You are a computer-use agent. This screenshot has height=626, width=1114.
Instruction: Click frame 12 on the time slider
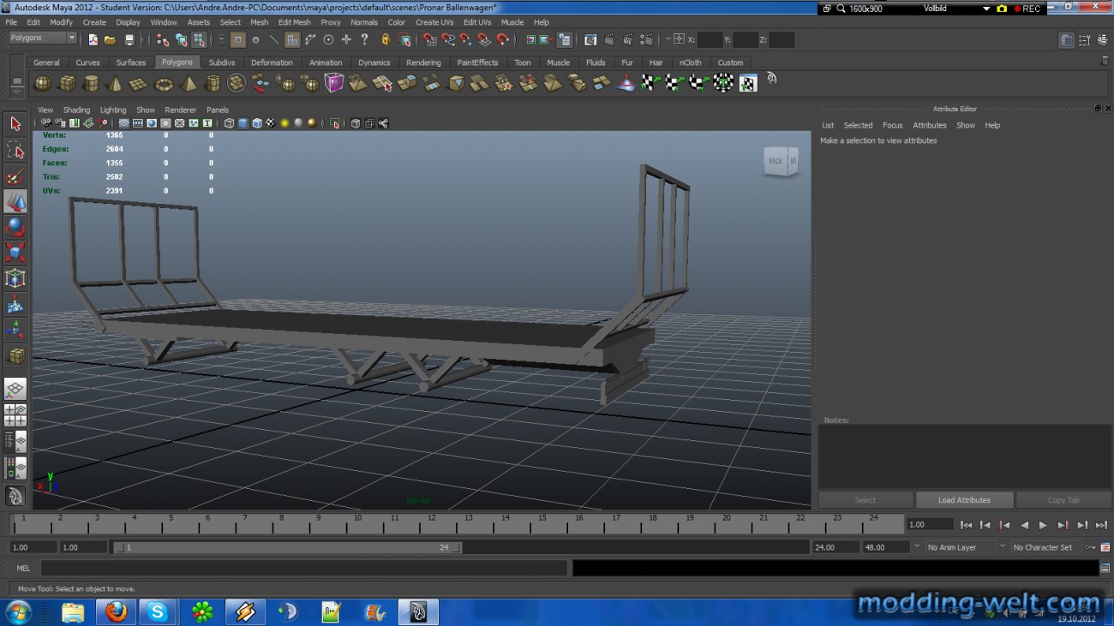(432, 524)
